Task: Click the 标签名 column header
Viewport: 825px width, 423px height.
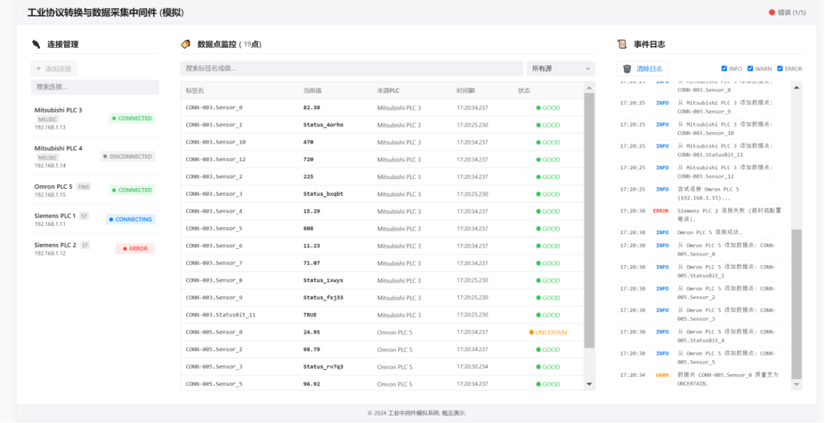Action: pos(195,91)
